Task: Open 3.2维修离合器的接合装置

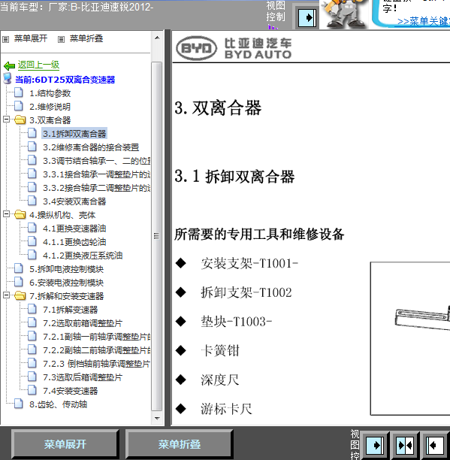Action: click(91, 147)
